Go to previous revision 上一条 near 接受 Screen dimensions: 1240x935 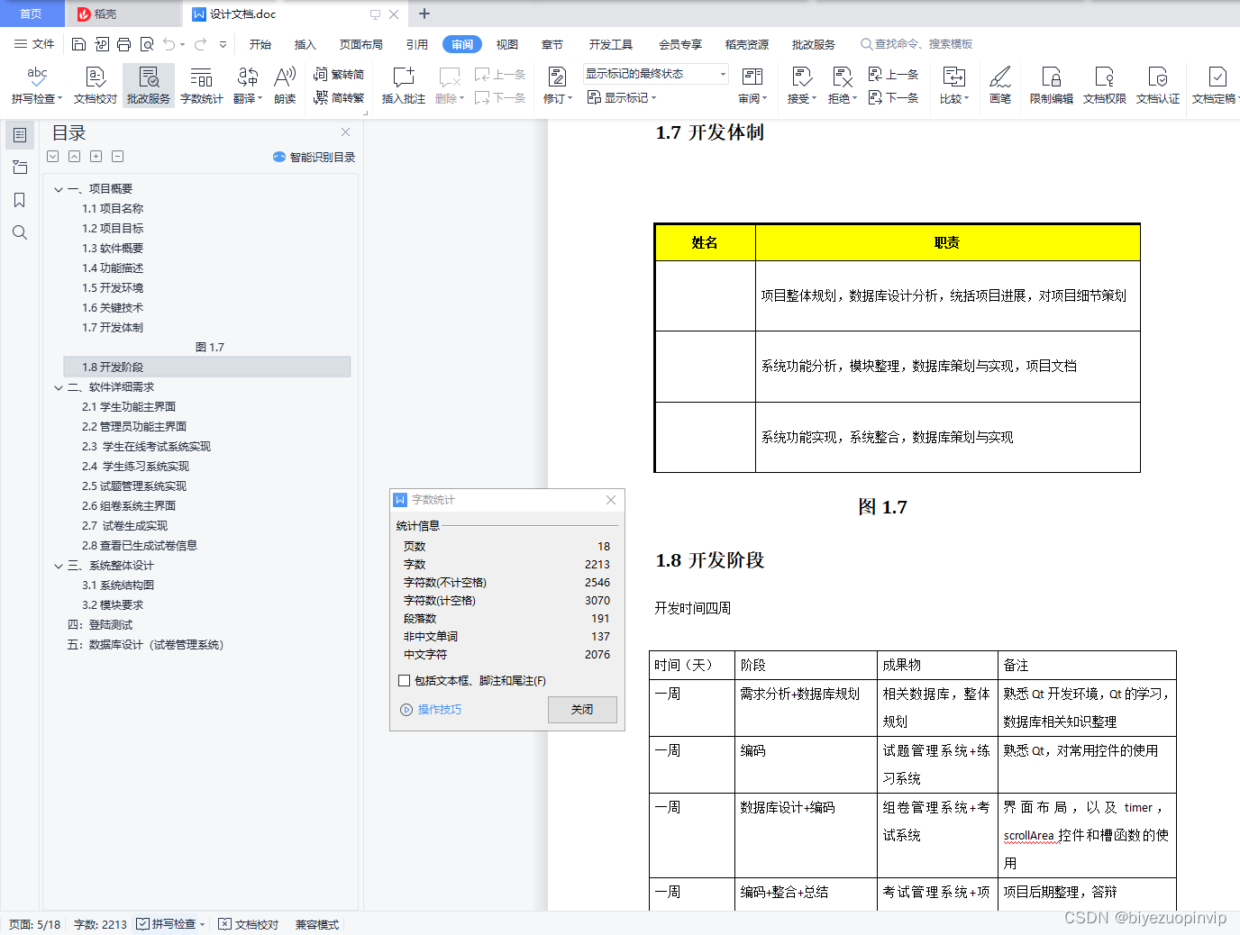pos(893,75)
